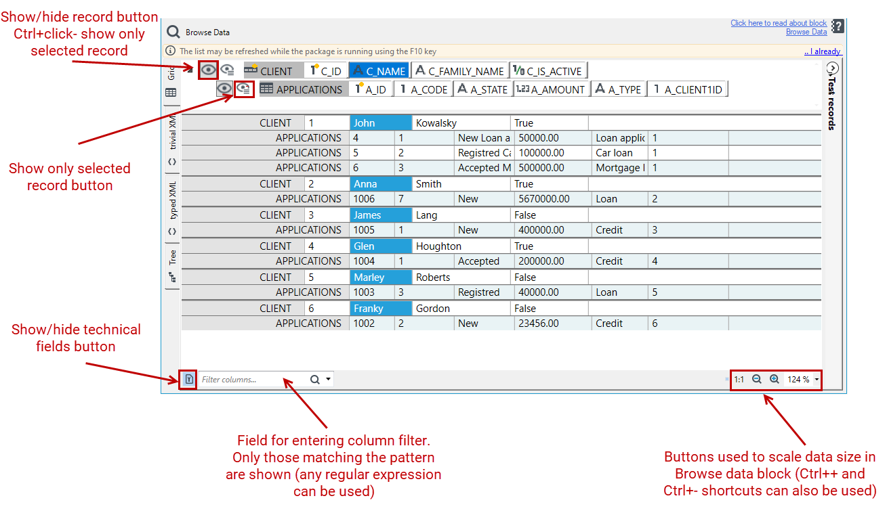
Task: Click the filter search magnifier icon
Action: point(315,380)
